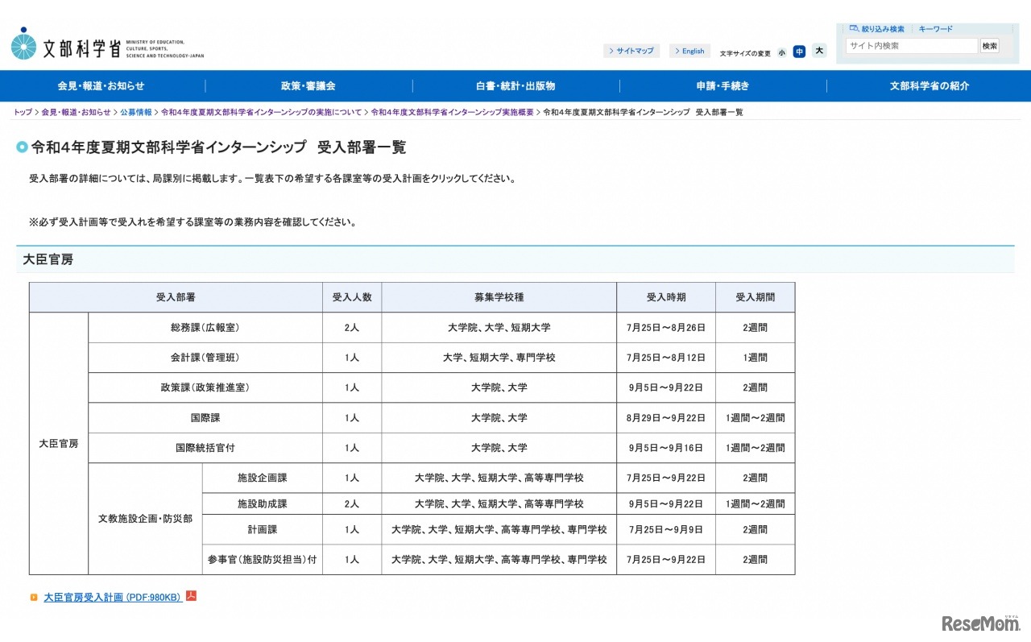Click inside the サイト内検索 search box

point(911,46)
